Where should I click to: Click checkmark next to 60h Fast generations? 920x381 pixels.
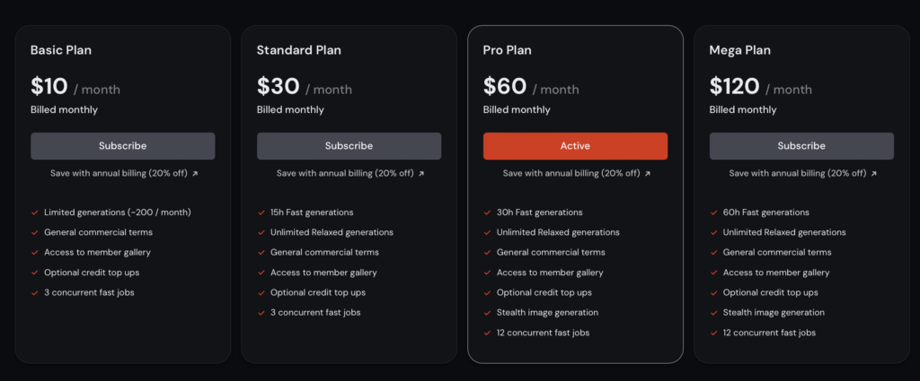(713, 212)
